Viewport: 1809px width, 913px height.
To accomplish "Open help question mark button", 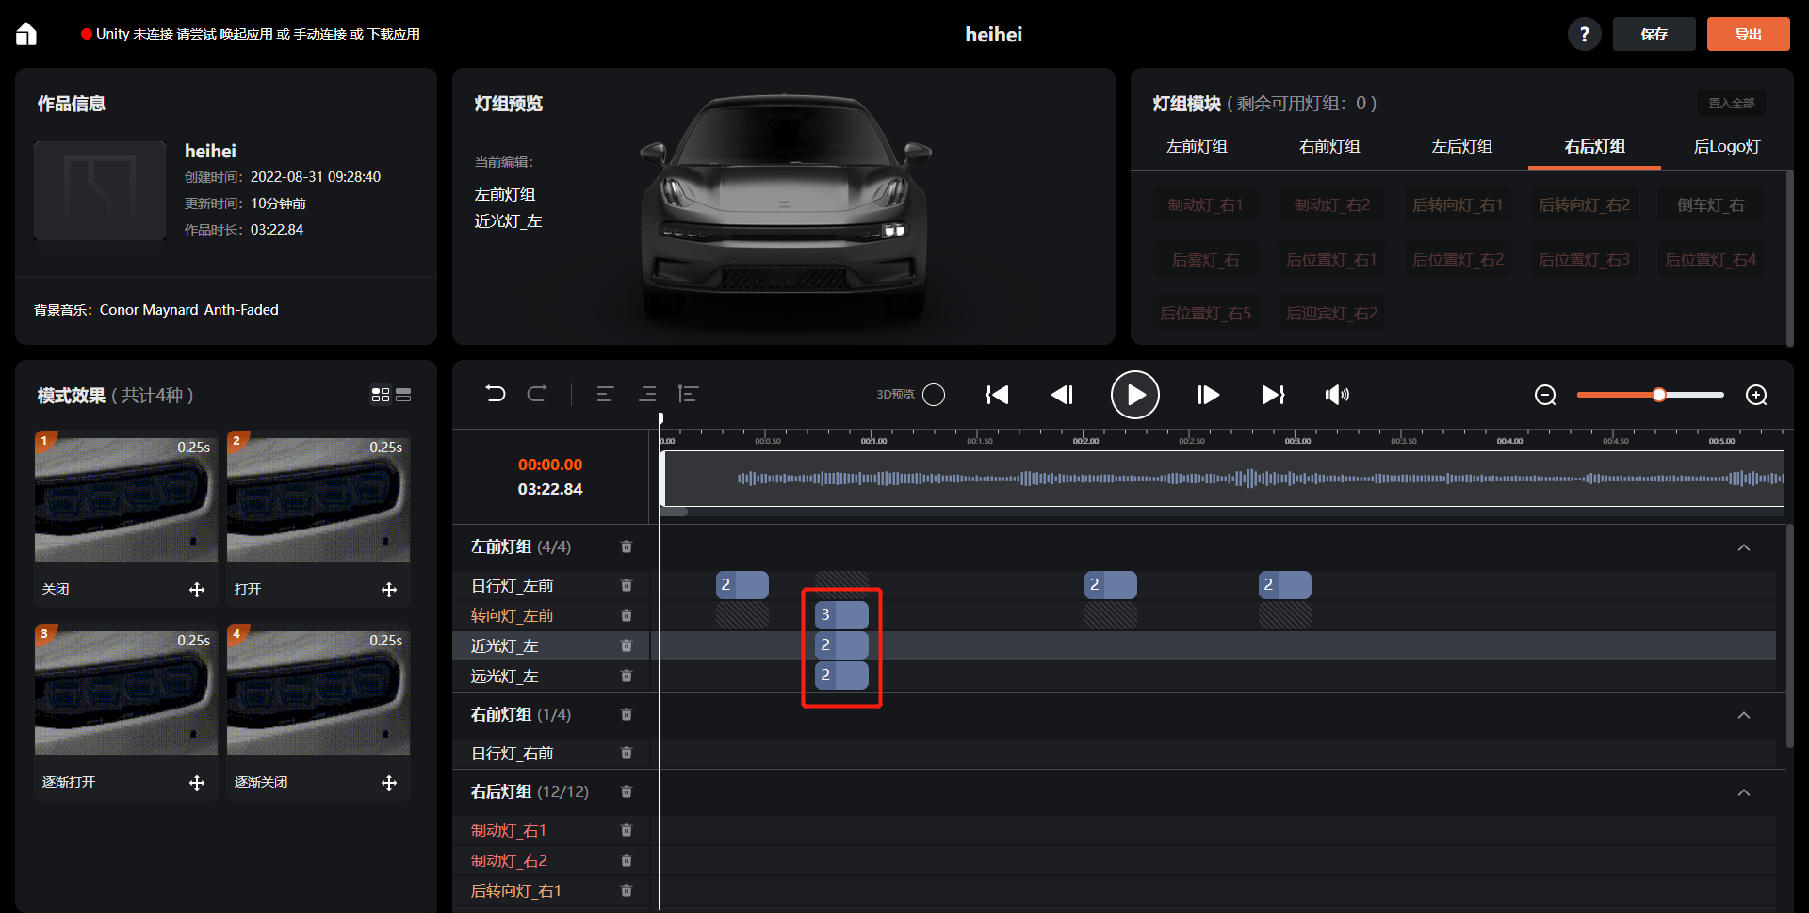I will pyautogui.click(x=1585, y=34).
